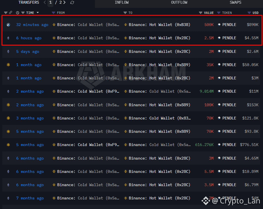Click BNB chain icon of the $776.51K row
This screenshot has height=209, width=263.
coord(8,145)
